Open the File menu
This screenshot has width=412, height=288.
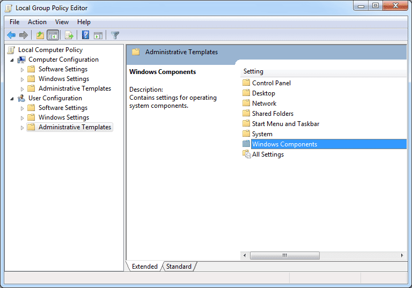coord(14,22)
